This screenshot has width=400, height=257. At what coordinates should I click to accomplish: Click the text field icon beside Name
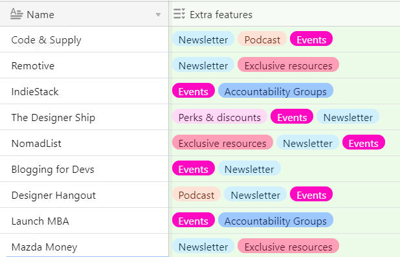(x=17, y=14)
